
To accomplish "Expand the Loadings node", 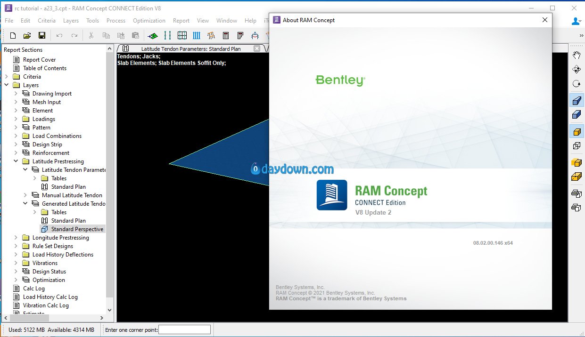I will coord(16,119).
